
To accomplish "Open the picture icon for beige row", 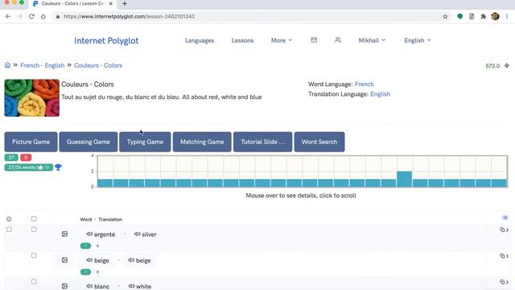I will (x=64, y=260).
